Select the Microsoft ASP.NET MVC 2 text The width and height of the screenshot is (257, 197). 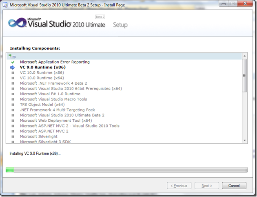44,131
